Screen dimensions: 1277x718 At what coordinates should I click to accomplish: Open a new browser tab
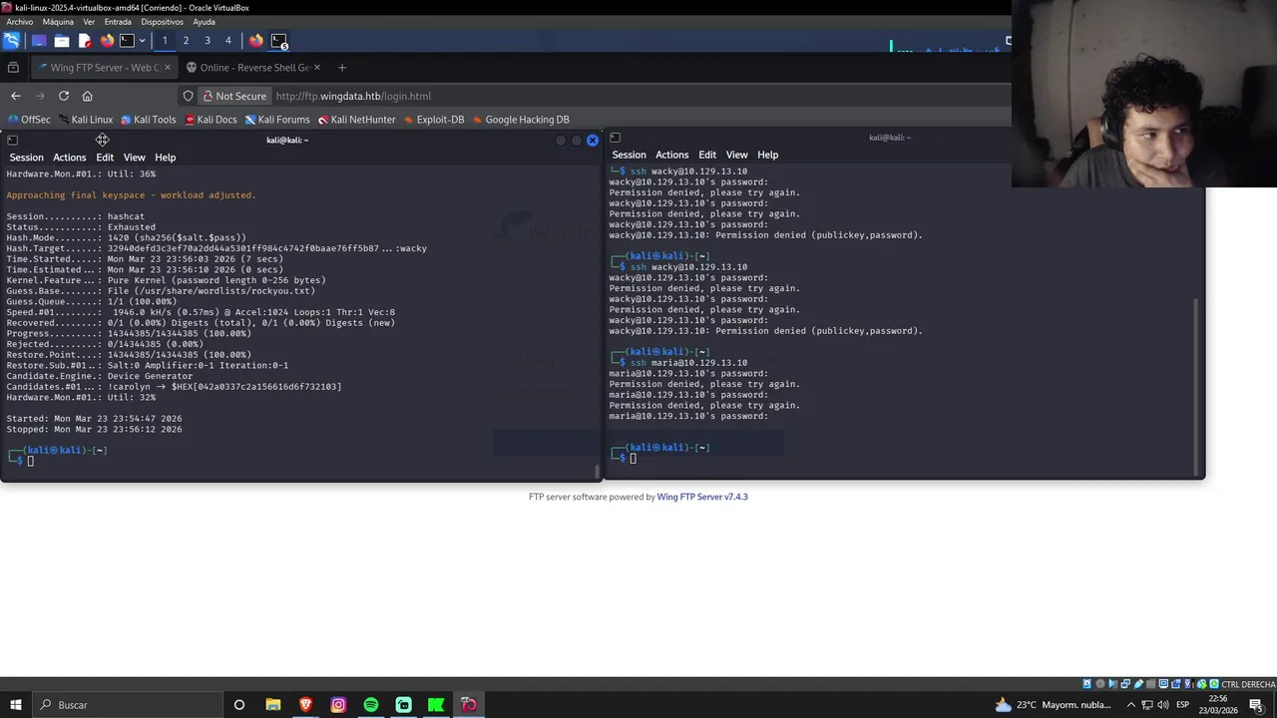342,68
